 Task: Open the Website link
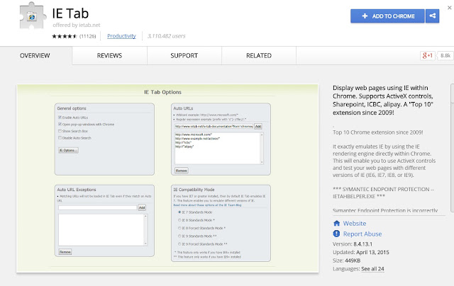coord(355,223)
